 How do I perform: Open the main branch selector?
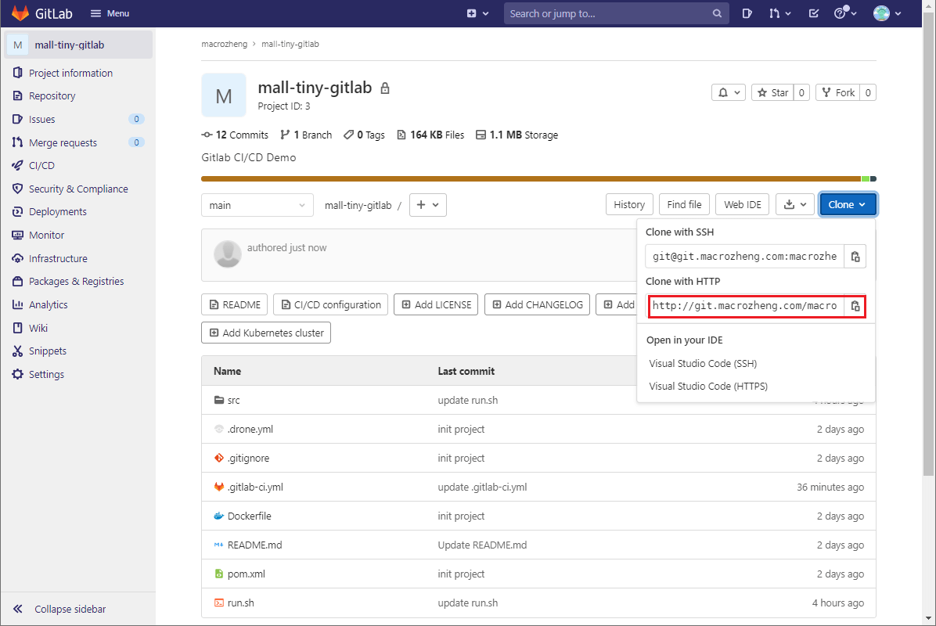point(257,205)
